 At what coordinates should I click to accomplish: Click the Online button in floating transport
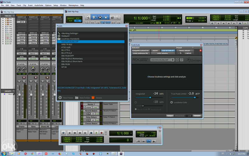tap(63, 133)
